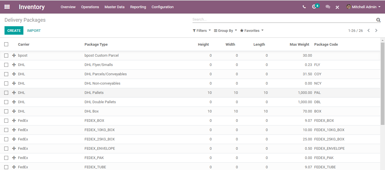The image size is (385, 170).
Task: Check the FEDEX_BOX row checkbox
Action: (6, 121)
